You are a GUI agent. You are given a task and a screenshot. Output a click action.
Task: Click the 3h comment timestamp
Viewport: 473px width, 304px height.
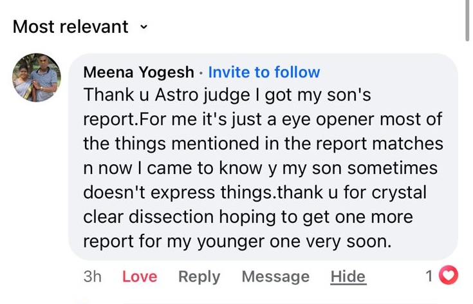[x=93, y=276]
